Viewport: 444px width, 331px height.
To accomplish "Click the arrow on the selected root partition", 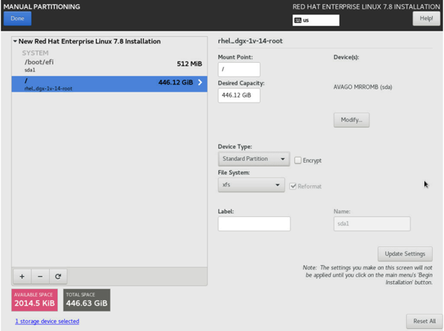I will [200, 83].
